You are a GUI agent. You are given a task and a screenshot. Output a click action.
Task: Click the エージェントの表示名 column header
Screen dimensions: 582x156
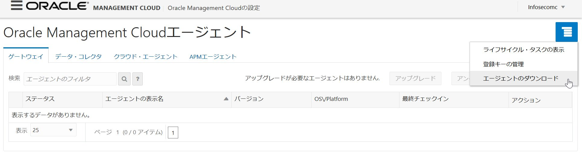click(x=167, y=99)
